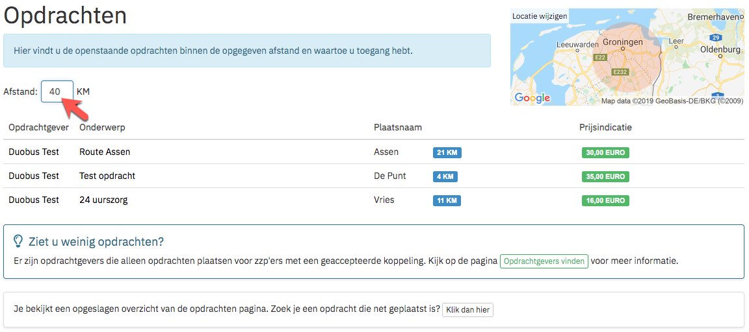Click the 'Opdrachtgever' column header

coord(39,128)
